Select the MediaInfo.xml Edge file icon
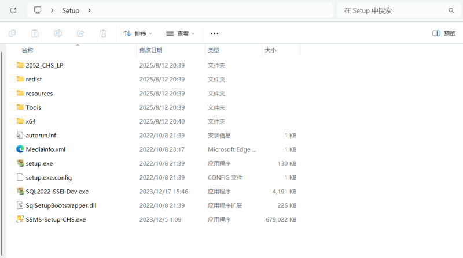 click(x=21, y=149)
